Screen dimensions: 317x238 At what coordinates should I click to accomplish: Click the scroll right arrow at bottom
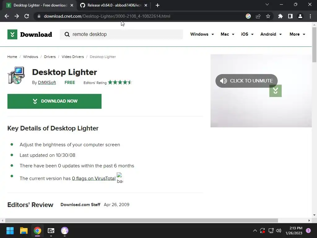[x=309, y=220]
